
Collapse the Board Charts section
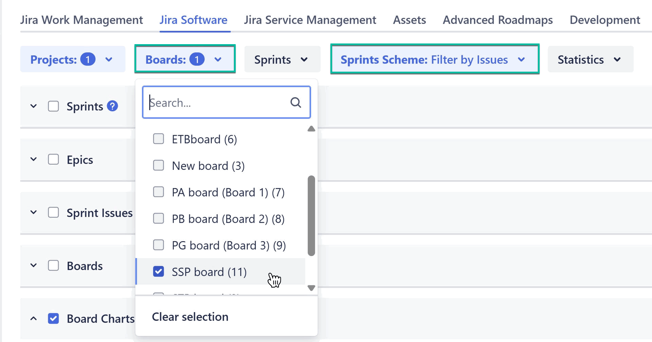pyautogui.click(x=33, y=318)
